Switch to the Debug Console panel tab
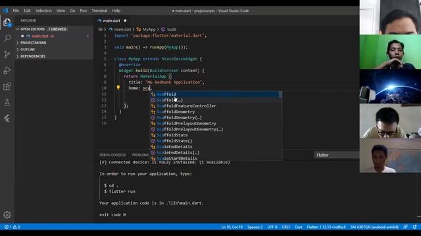This screenshot has width=421, height=236. click(112, 155)
